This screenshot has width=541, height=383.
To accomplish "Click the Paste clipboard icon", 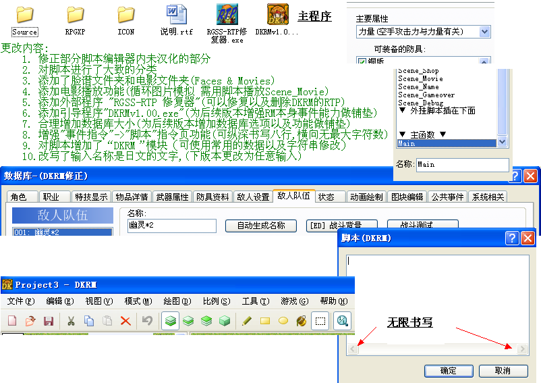I will pos(108,321).
